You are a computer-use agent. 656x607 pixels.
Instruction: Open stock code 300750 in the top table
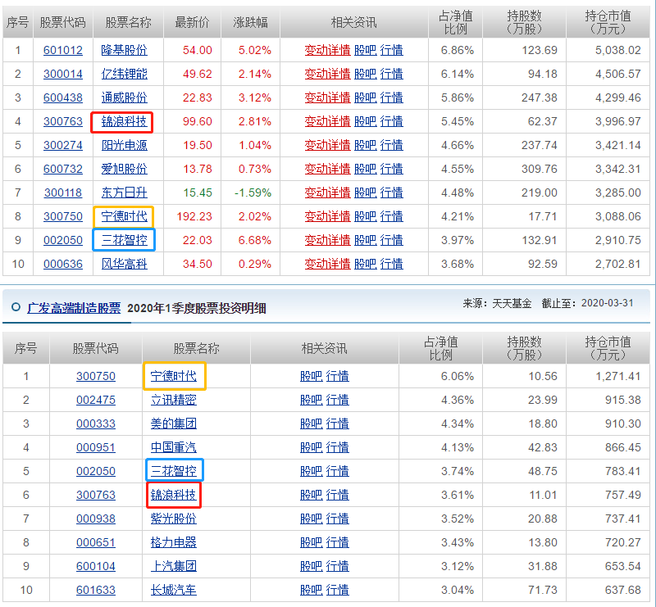[x=63, y=216]
